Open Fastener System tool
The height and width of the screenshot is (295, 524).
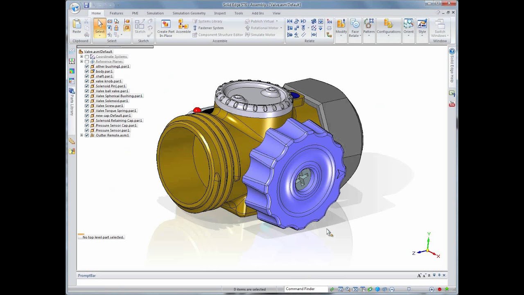[208, 28]
